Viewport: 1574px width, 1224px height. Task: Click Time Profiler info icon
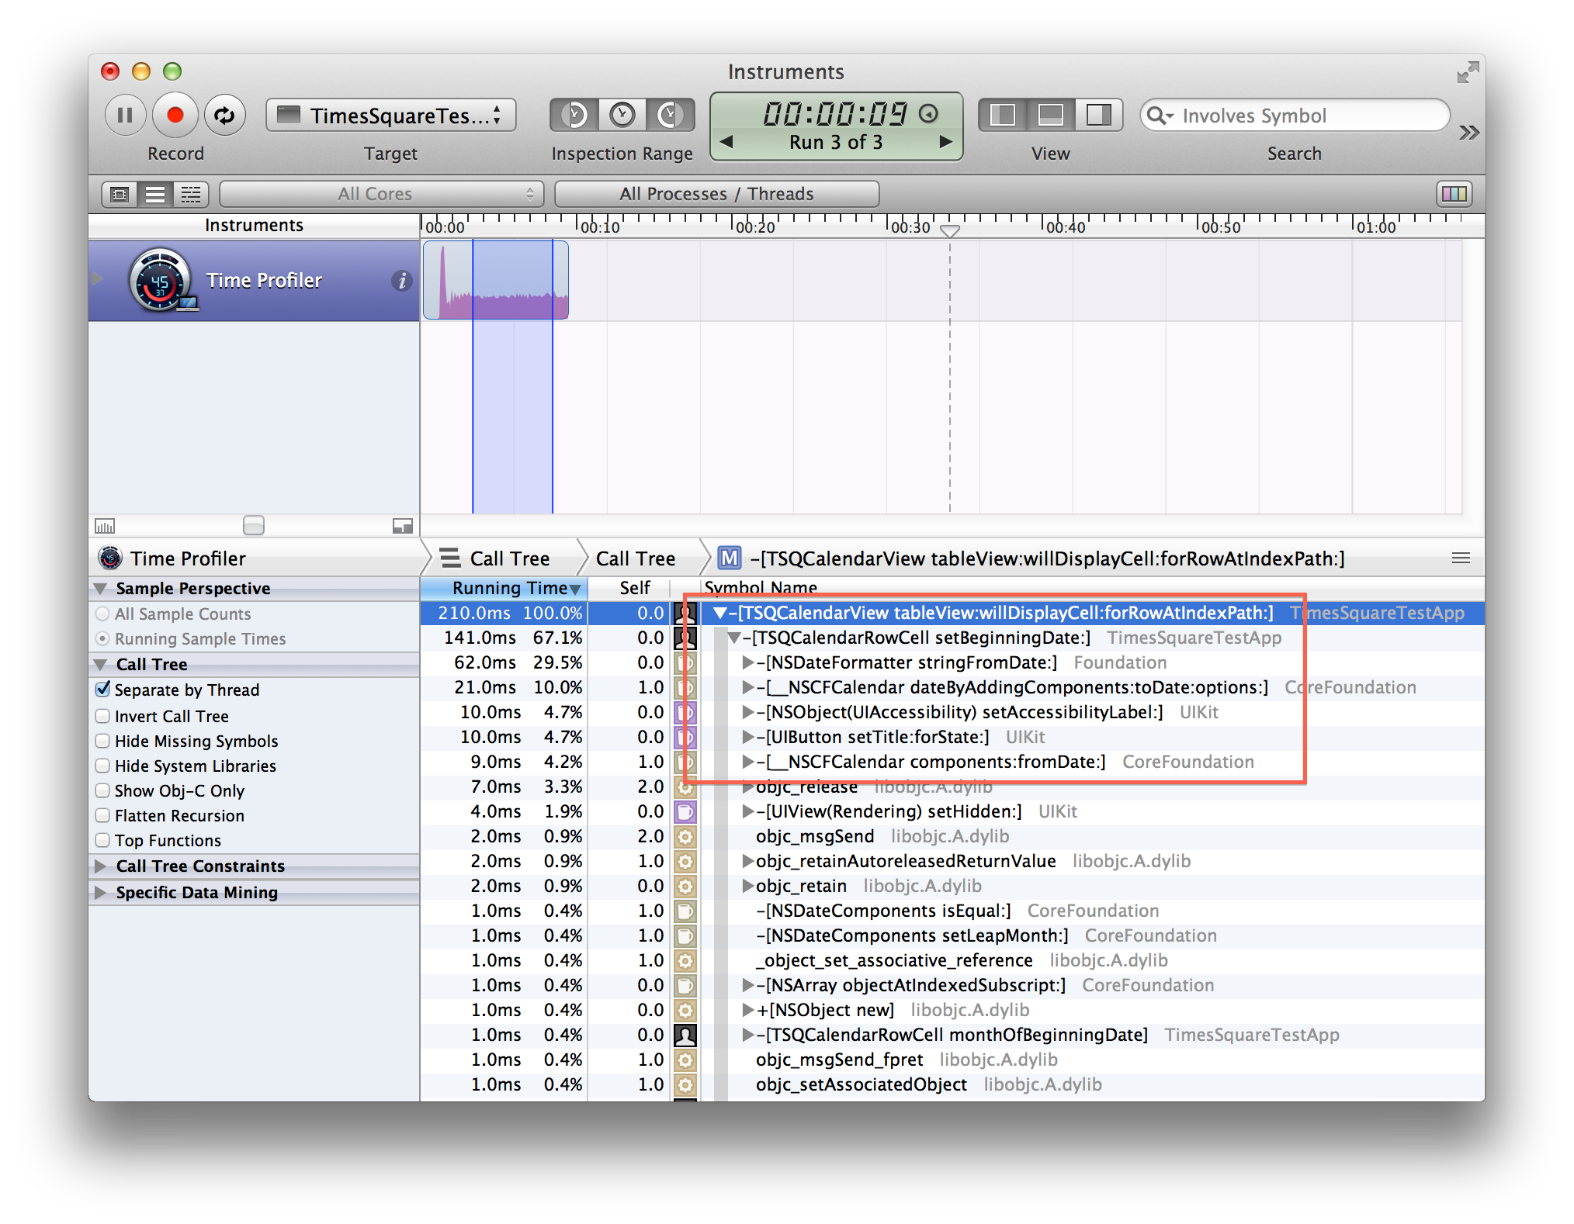click(x=401, y=281)
